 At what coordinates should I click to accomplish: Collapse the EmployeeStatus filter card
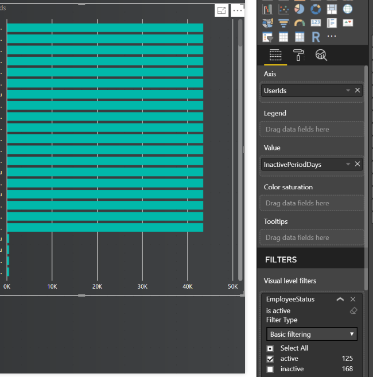pyautogui.click(x=340, y=300)
